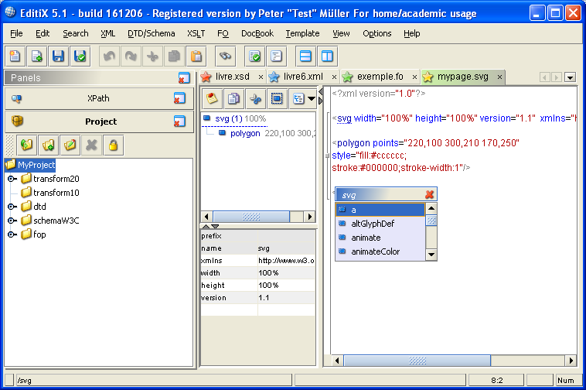Click the New from template icon

point(36,56)
